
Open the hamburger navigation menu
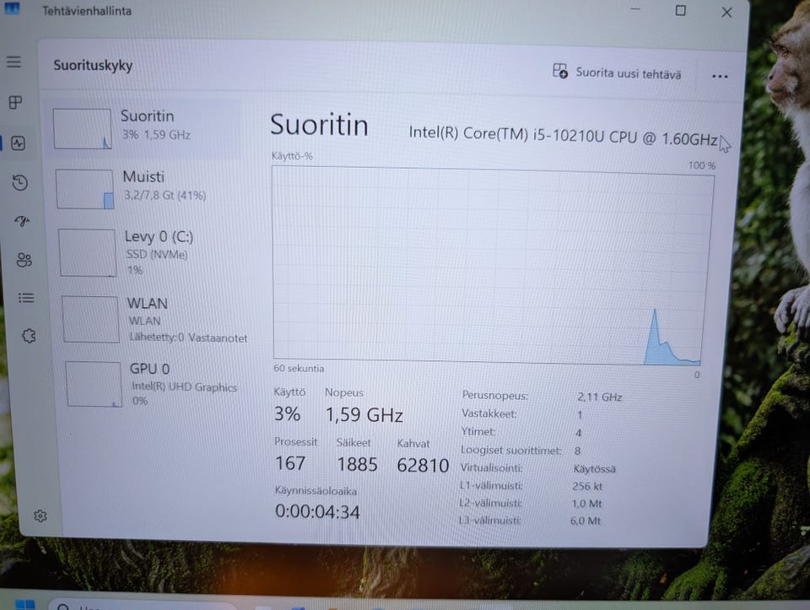pyautogui.click(x=14, y=62)
